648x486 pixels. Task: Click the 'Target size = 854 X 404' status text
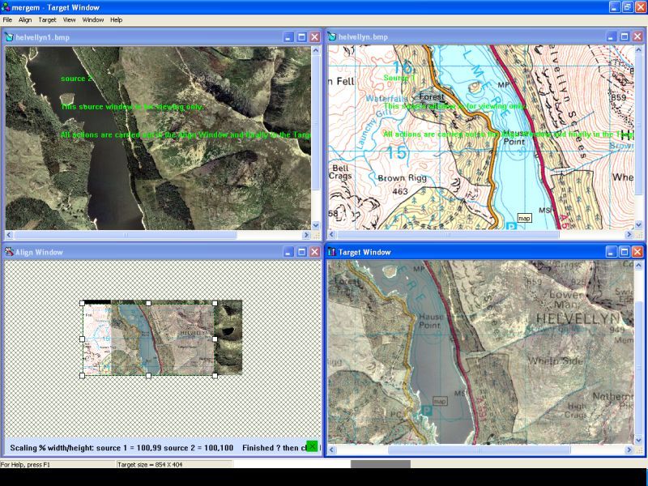pos(150,464)
